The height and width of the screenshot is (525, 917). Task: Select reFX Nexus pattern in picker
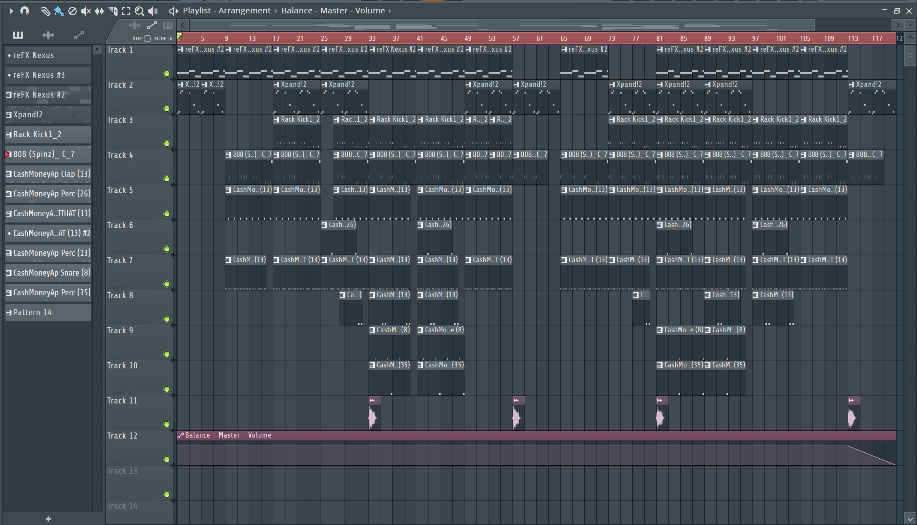(48, 55)
